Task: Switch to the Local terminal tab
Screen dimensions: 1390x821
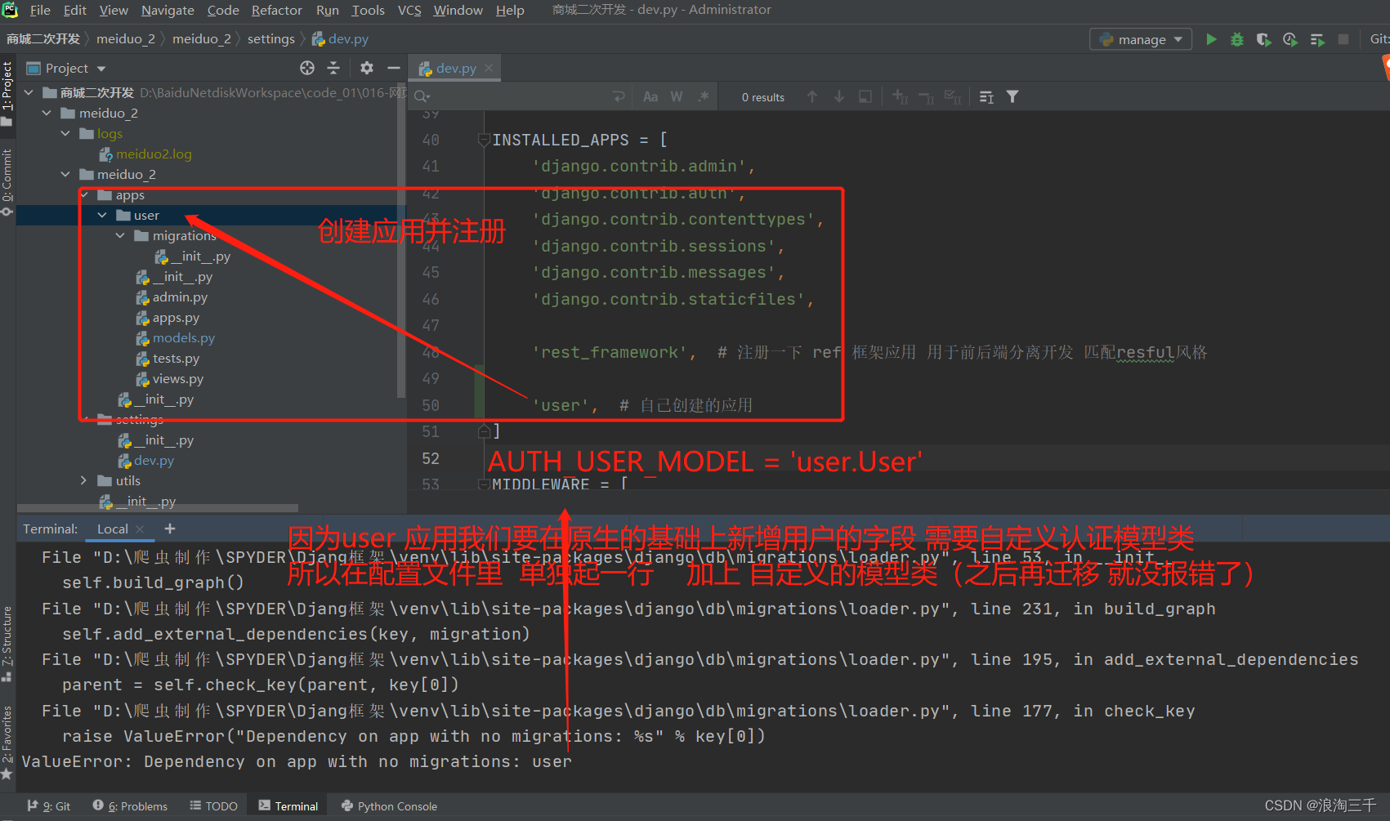Action: (112, 529)
